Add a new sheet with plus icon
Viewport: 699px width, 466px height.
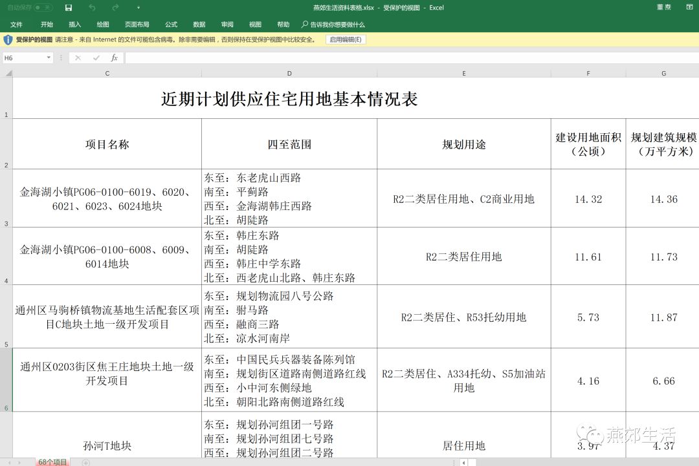(86, 462)
